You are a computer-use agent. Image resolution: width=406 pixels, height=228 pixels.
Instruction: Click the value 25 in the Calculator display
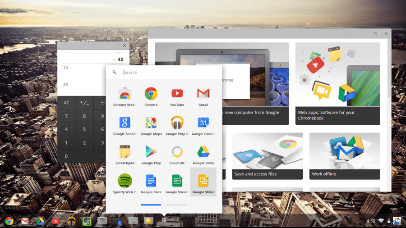click(x=65, y=85)
